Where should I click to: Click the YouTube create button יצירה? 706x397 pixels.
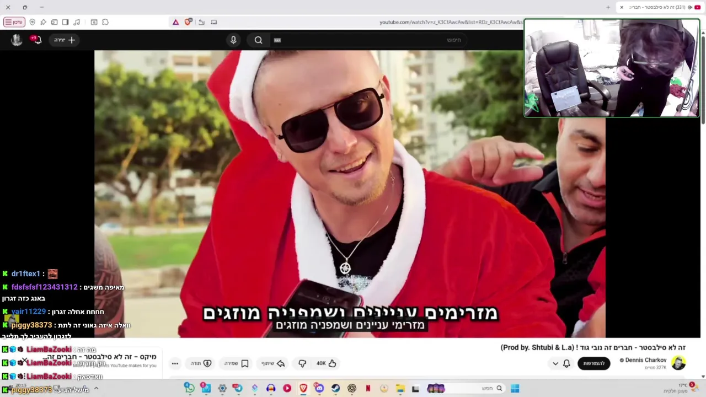pyautogui.click(x=65, y=40)
